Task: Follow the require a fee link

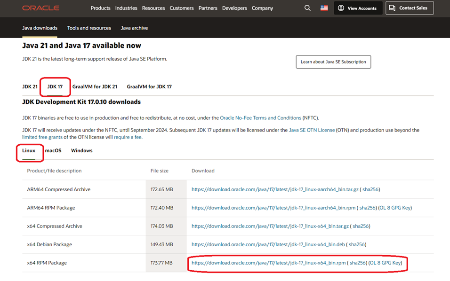Action: (128, 137)
